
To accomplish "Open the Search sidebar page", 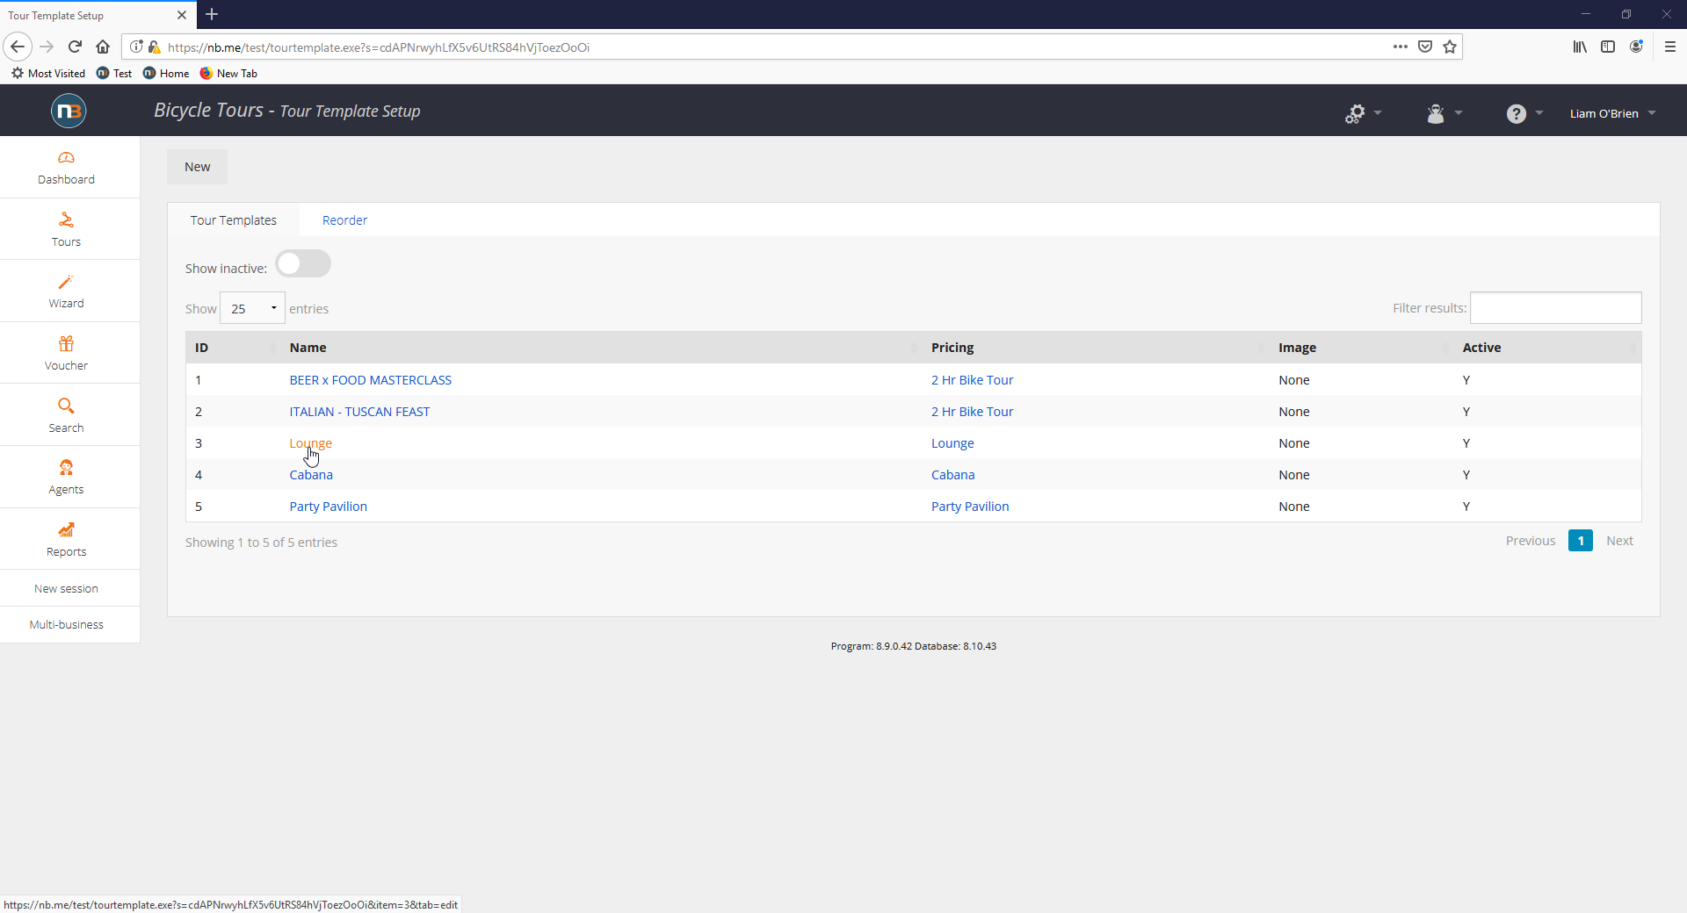I will pos(66,415).
